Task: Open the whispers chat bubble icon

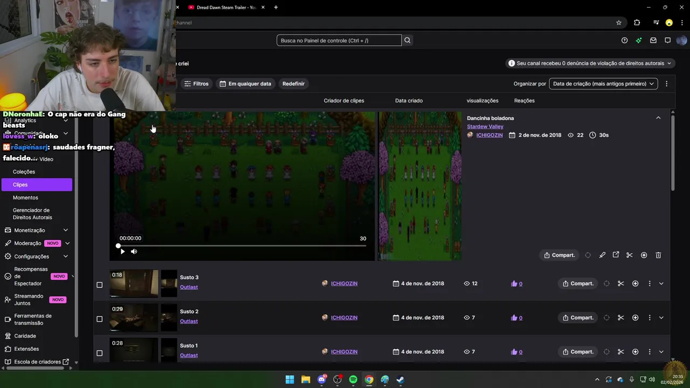Action: (x=667, y=40)
